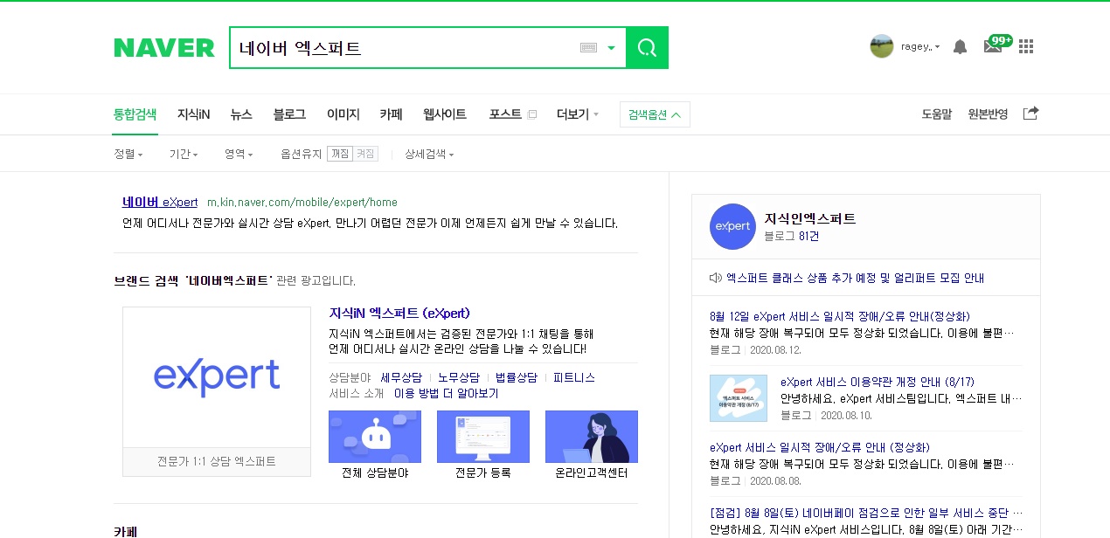Image resolution: width=1110 pixels, height=538 pixels.
Task: Switch to the 뉴스 tab
Action: tap(241, 114)
